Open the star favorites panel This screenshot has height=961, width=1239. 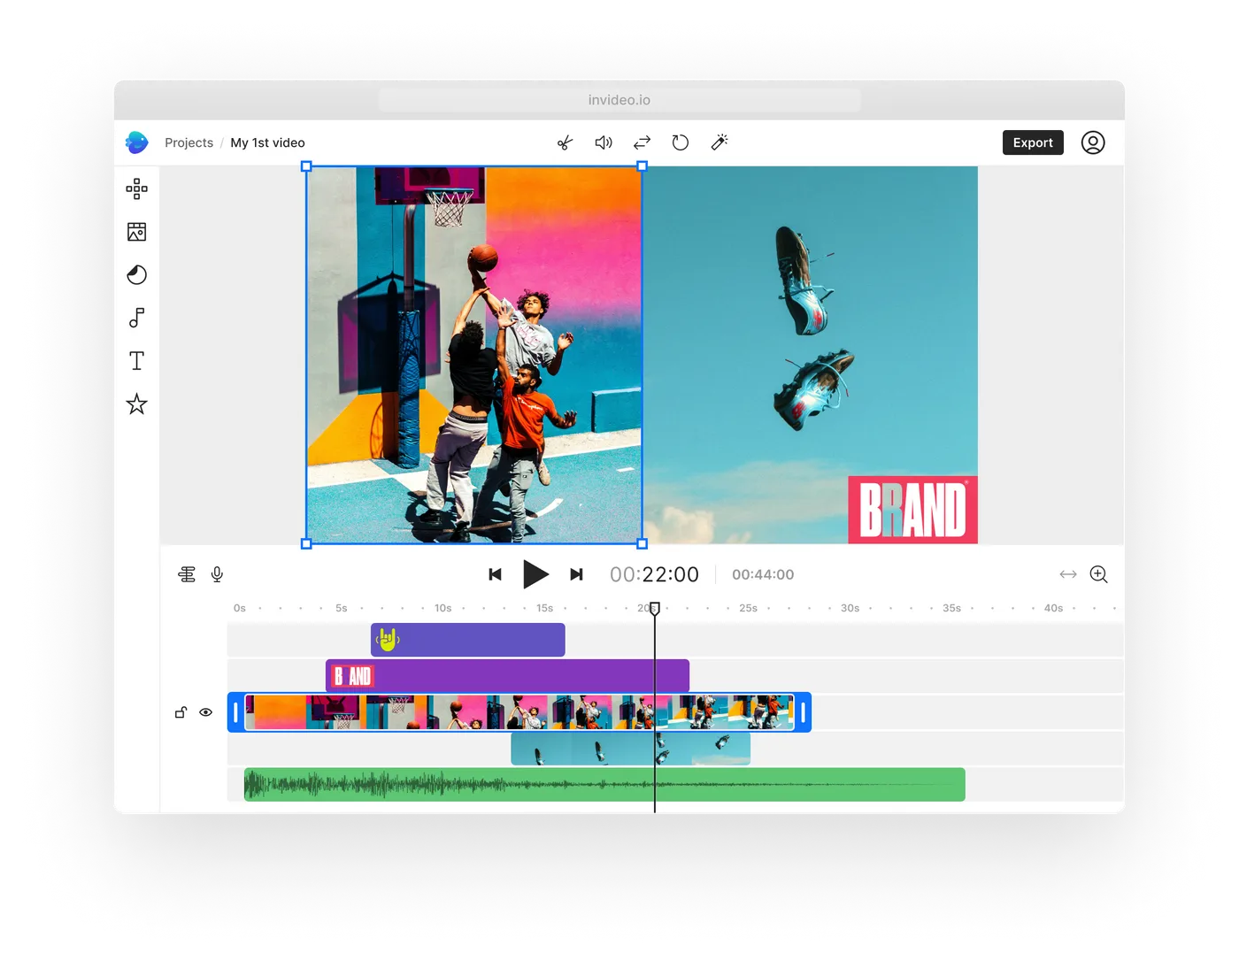tap(136, 404)
